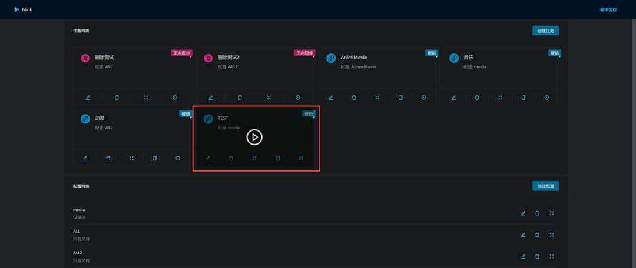
Task: Edit the ALL config with pencil icon
Action: (x=524, y=235)
